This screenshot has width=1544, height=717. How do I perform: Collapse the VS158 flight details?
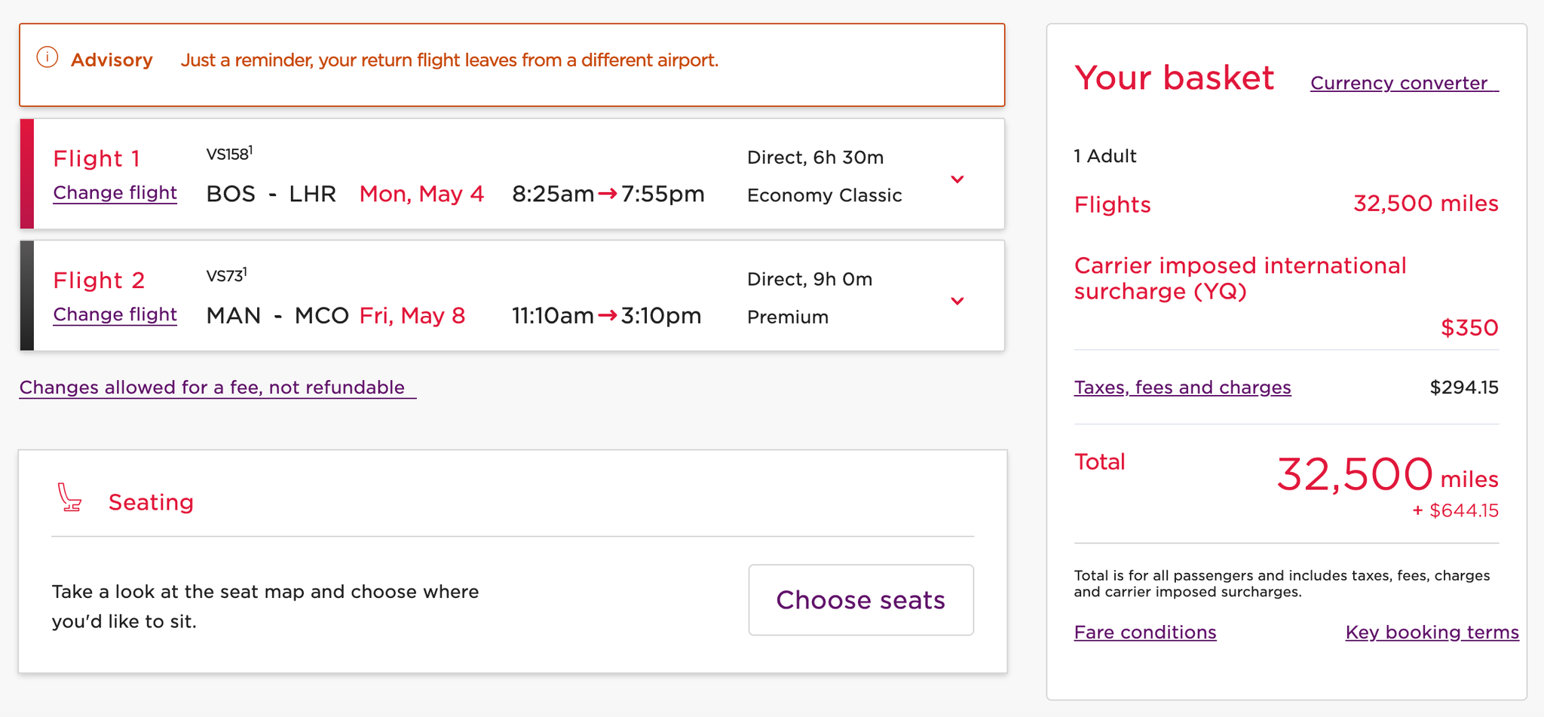coord(957,179)
